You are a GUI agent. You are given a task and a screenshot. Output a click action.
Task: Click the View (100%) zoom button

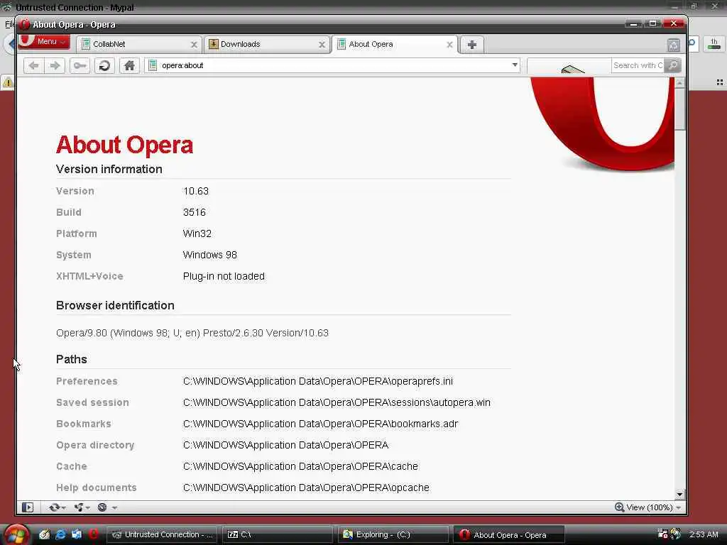click(x=643, y=507)
